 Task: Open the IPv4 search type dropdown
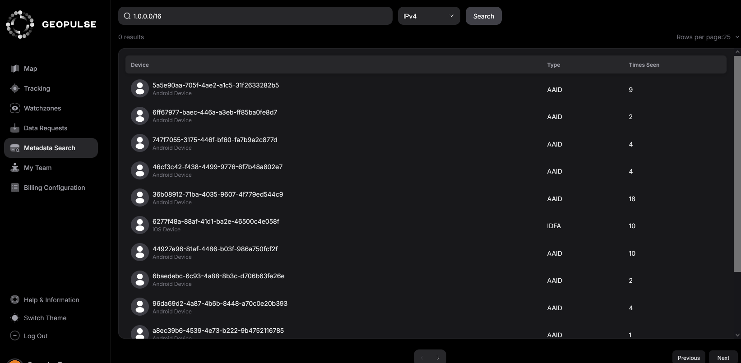(429, 16)
